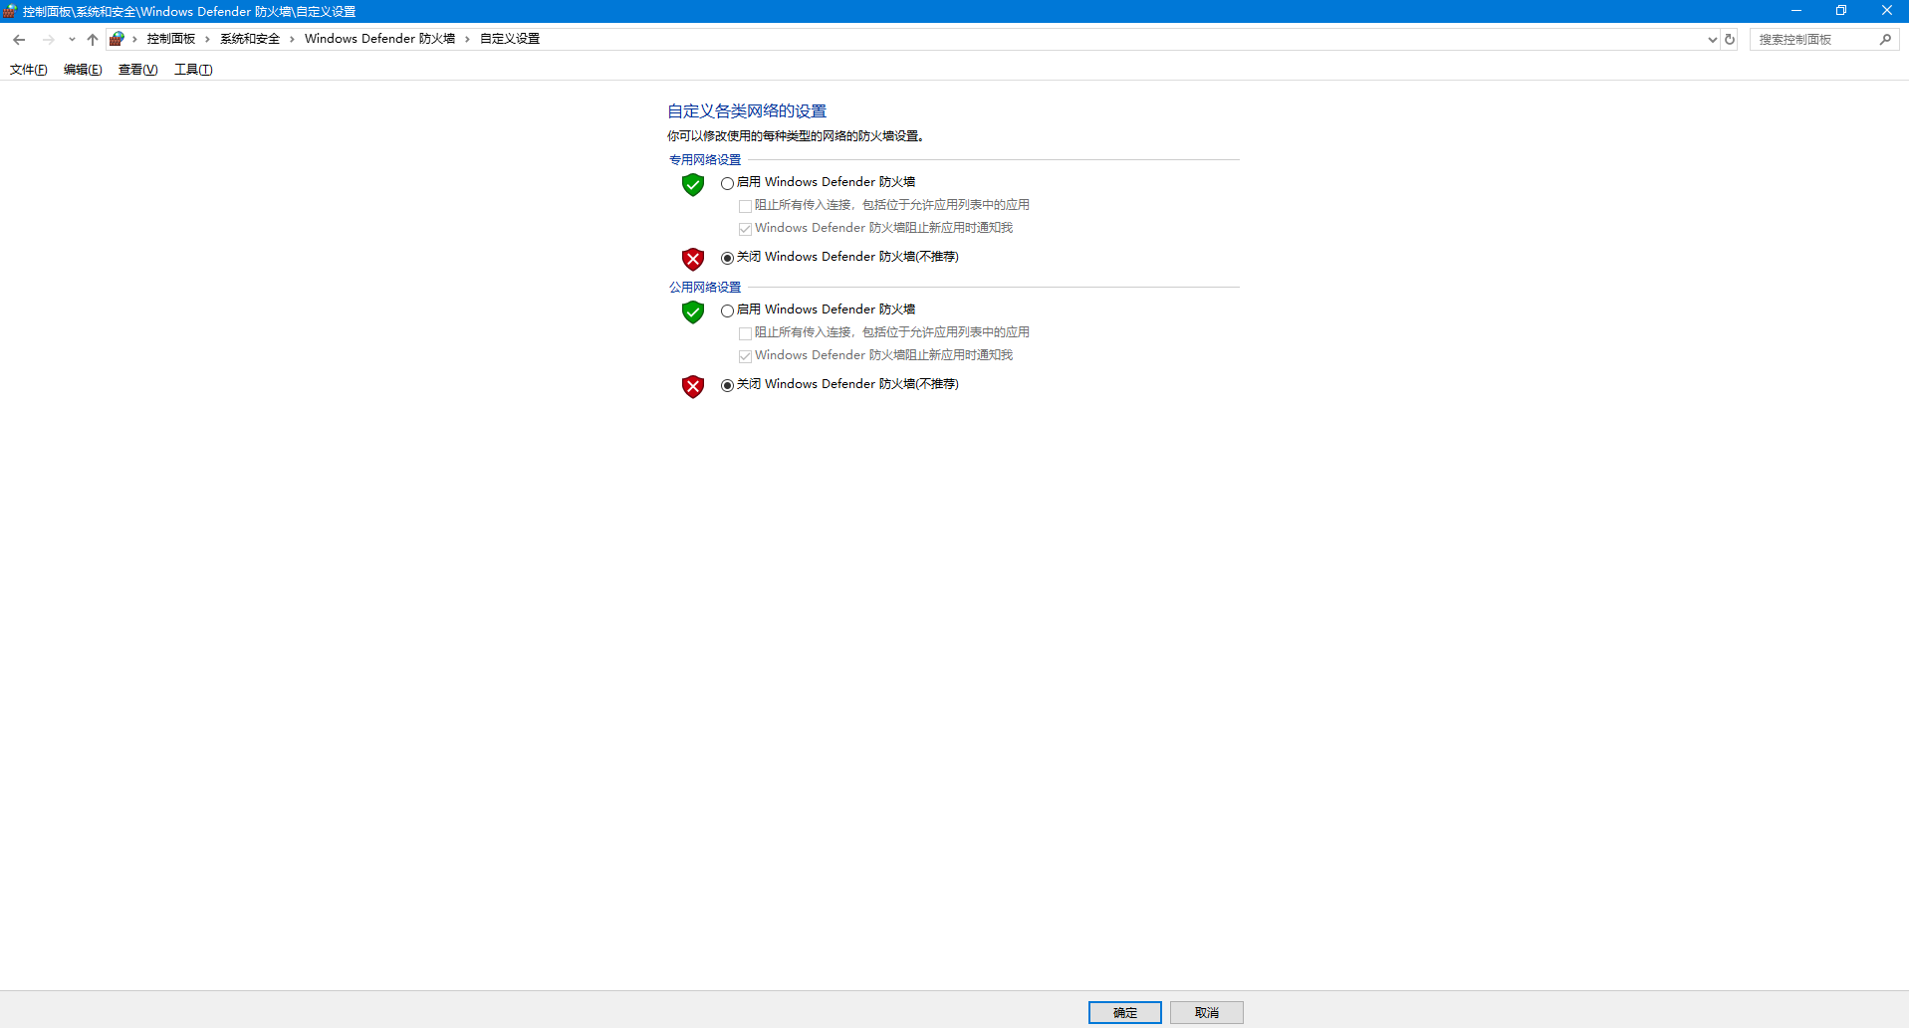The height and width of the screenshot is (1028, 1909).
Task: Open the 文件(F) menu
Action: (x=28, y=70)
